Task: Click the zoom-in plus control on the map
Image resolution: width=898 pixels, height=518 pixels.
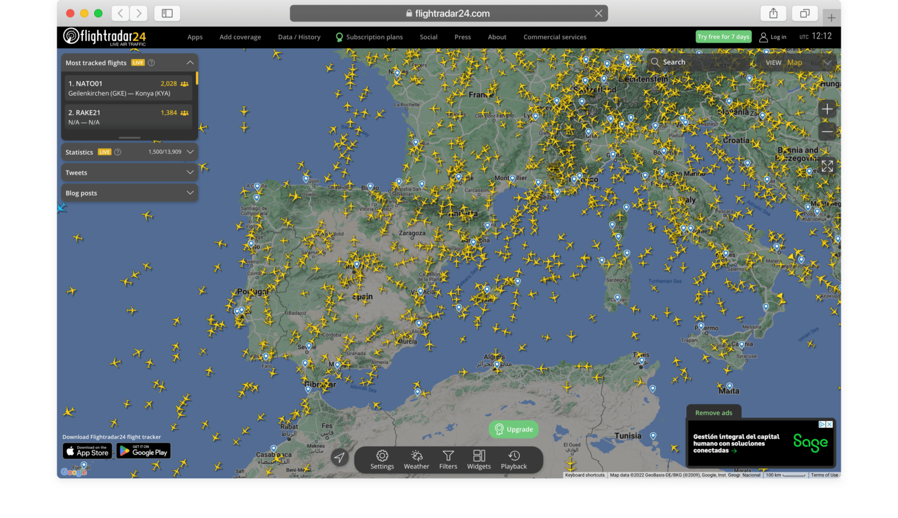Action: [x=827, y=109]
